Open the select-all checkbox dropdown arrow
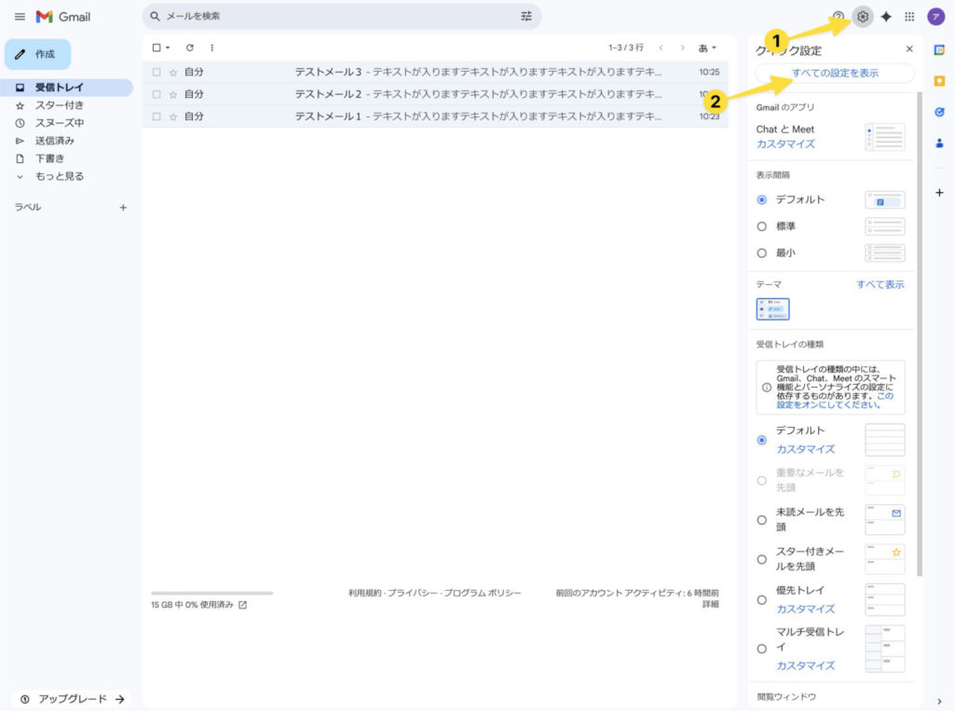Viewport: 954px width, 711px height. click(x=168, y=48)
